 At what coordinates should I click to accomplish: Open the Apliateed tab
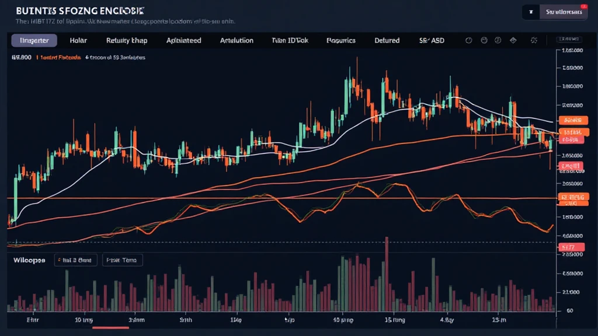(183, 40)
